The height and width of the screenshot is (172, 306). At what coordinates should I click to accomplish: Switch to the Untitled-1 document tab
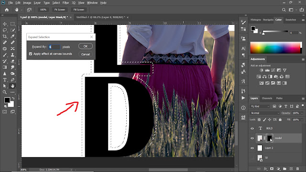pos(101,17)
